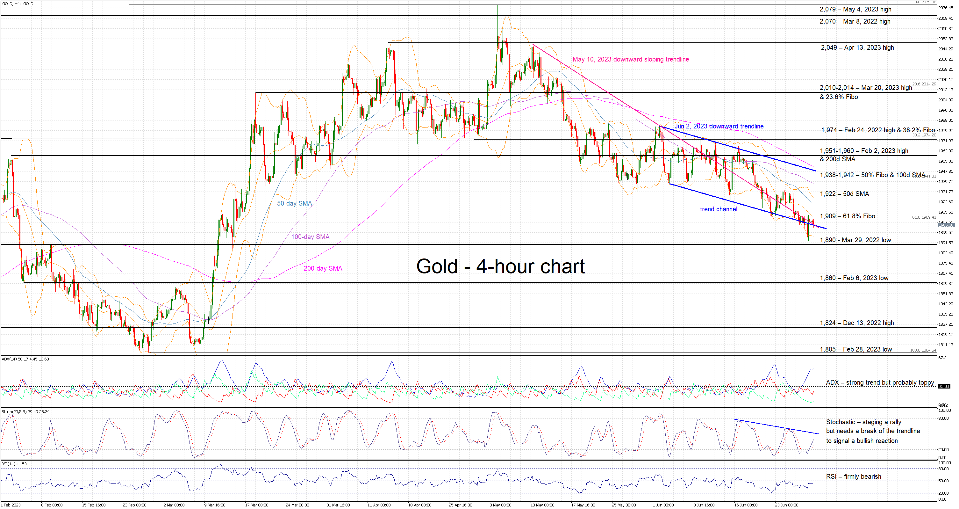The image size is (959, 509).
Task: Click the 'GOLD, H4: GOLD' symbol header
Action: [18, 4]
